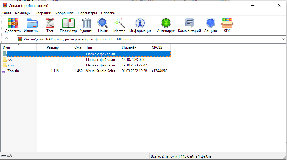Viewport: 287px width, 160px height.
Task: Select the Zoo.sln file row
Action: pyautogui.click(x=13, y=71)
